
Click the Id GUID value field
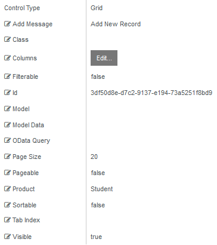click(151, 93)
